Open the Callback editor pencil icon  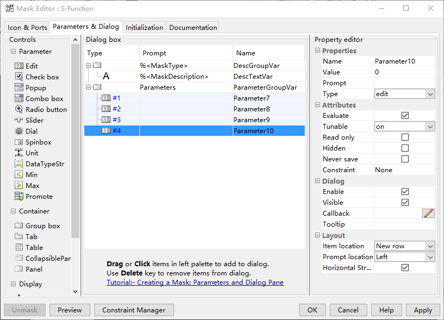428,213
